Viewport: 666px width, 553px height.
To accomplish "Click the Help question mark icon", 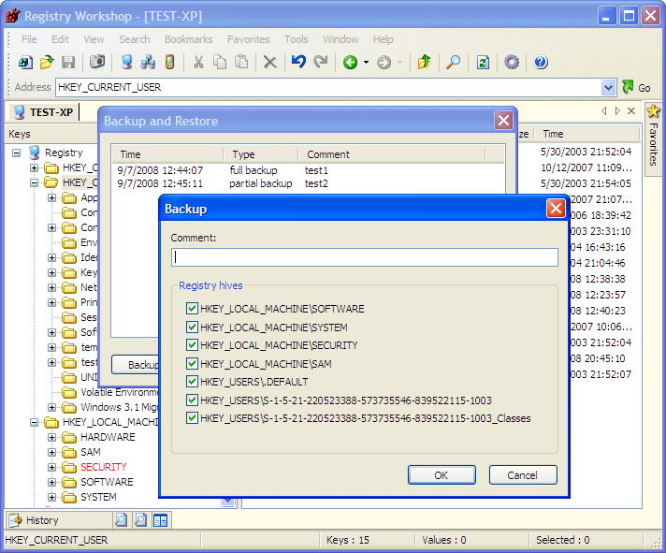I will [541, 63].
